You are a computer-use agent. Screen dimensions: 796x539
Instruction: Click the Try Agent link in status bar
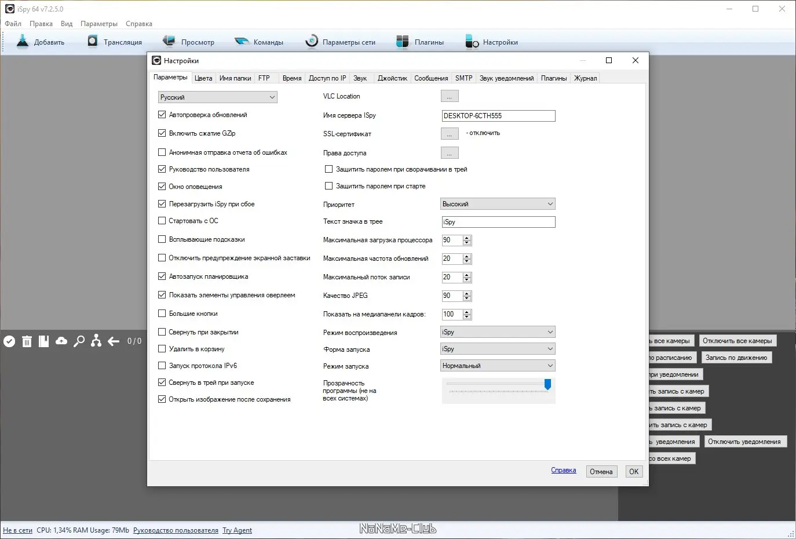click(x=237, y=530)
